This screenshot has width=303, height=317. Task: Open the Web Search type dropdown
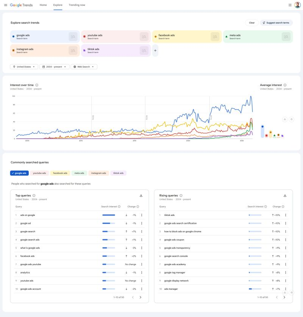[x=84, y=67]
